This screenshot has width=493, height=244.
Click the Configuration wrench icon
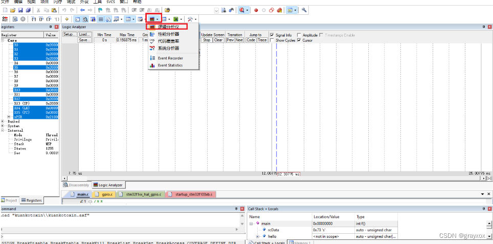304,10
